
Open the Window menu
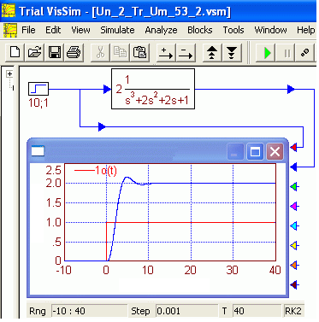270,30
